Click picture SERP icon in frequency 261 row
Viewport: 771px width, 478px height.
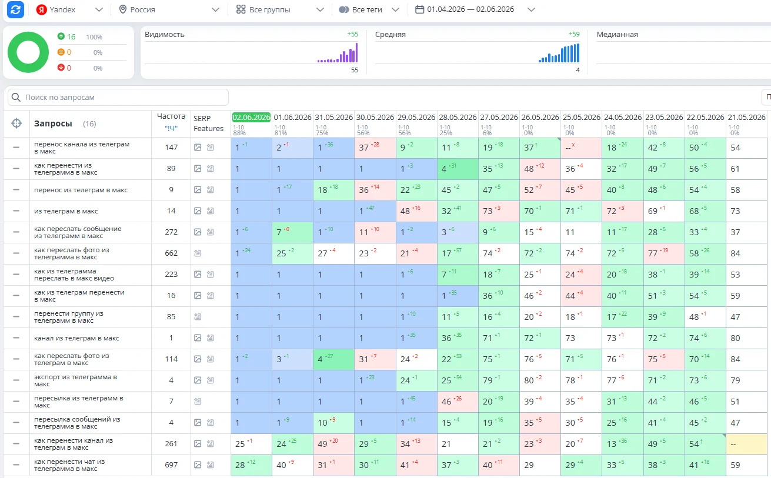click(x=198, y=444)
